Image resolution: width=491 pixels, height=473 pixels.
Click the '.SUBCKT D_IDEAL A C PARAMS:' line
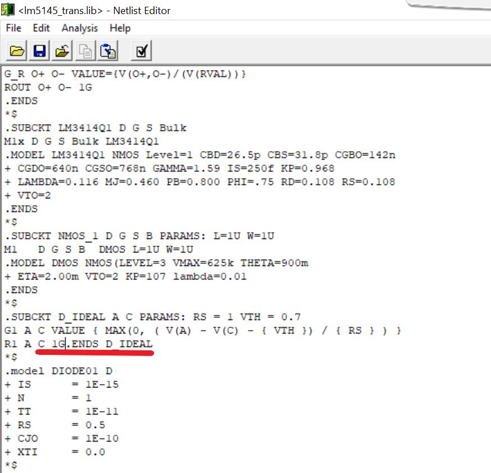[x=152, y=317]
